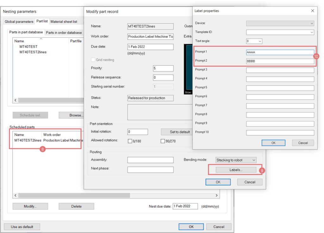Click the Priority input field
The height and width of the screenshot is (233, 324).
[163, 68]
